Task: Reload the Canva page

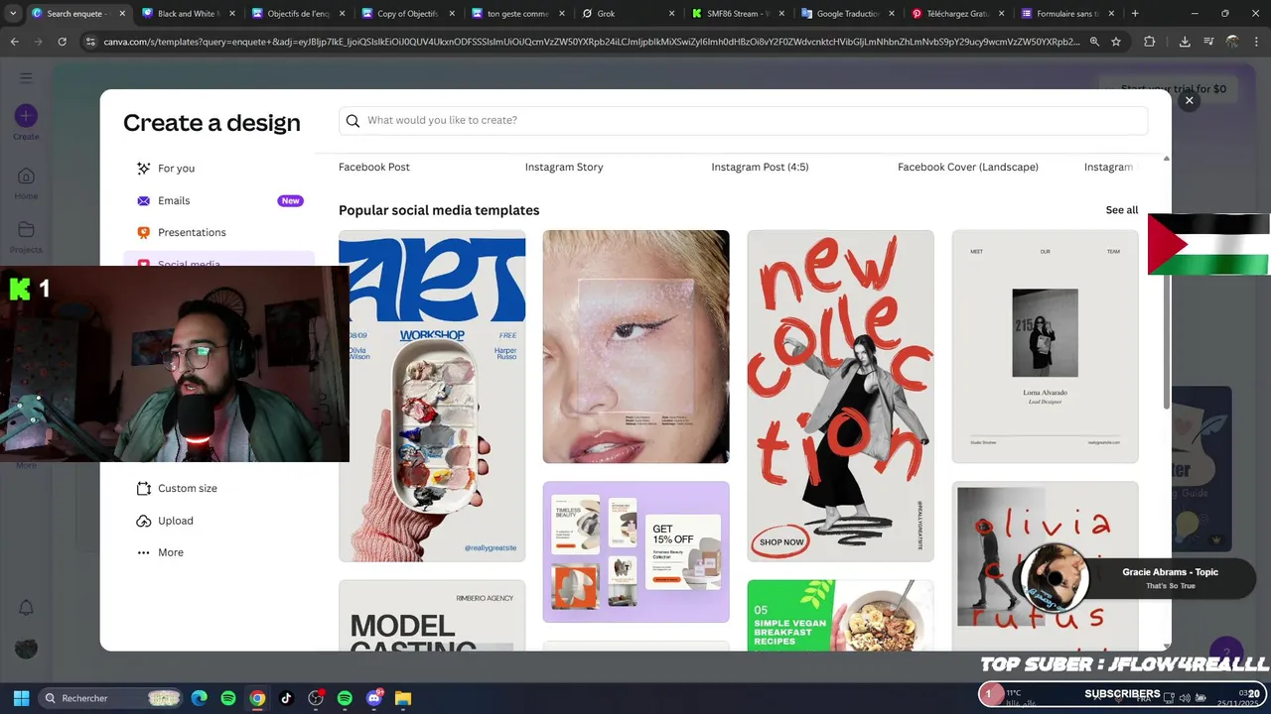Action: tap(62, 42)
